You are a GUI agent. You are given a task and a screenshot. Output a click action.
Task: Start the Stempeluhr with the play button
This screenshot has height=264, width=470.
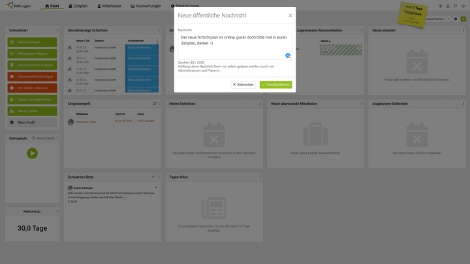32,153
